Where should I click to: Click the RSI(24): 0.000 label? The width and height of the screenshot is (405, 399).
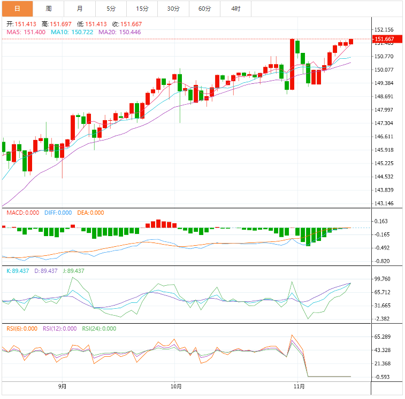[x=99, y=328]
